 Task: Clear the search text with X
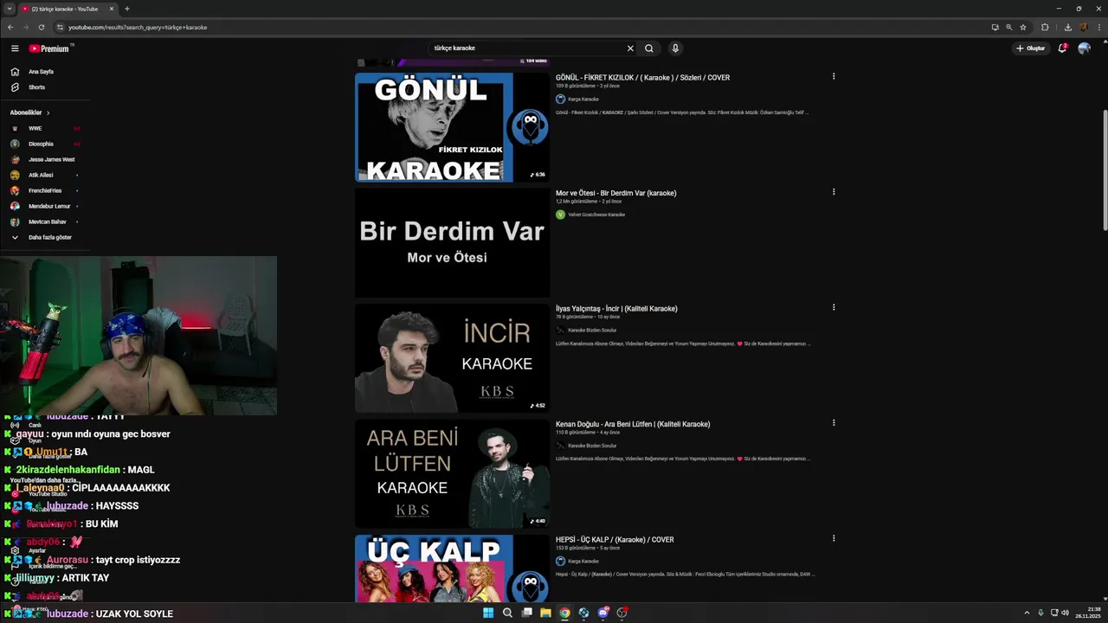tap(630, 48)
